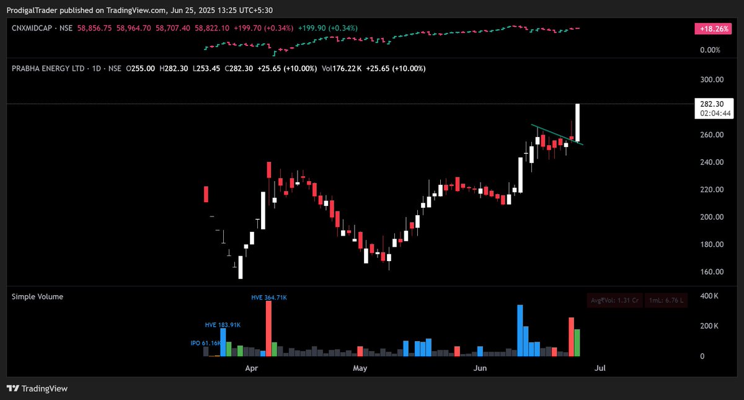This screenshot has height=400, width=744.
Task: Click the TradingView logo icon
Action: point(11,389)
